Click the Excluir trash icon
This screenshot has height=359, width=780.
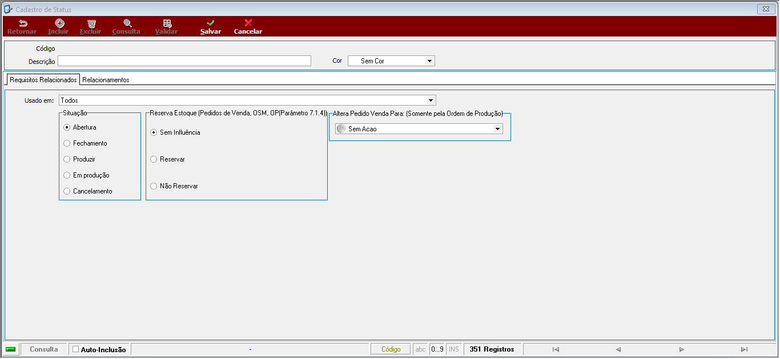pyautogui.click(x=91, y=23)
